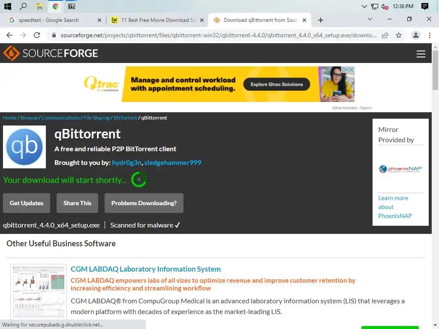Click Problems Downloading? button
Image resolution: width=439 pixels, height=329 pixels.
(x=144, y=203)
